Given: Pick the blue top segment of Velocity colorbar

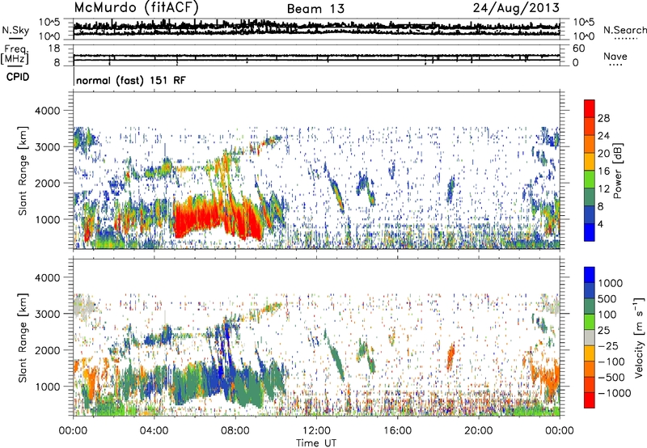Looking at the screenshot, I should pyautogui.click(x=590, y=275).
